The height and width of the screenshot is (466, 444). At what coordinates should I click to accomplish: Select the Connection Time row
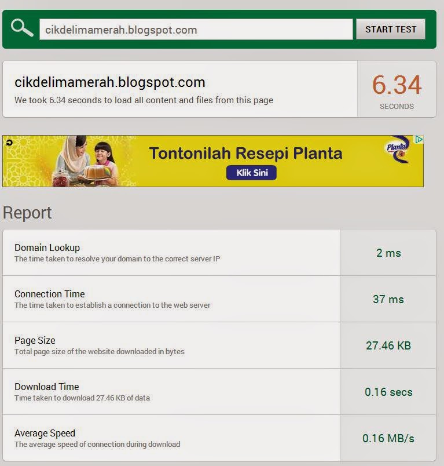(219, 299)
